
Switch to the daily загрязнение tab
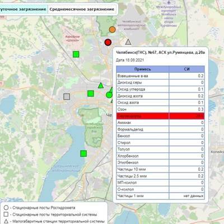(23, 10)
